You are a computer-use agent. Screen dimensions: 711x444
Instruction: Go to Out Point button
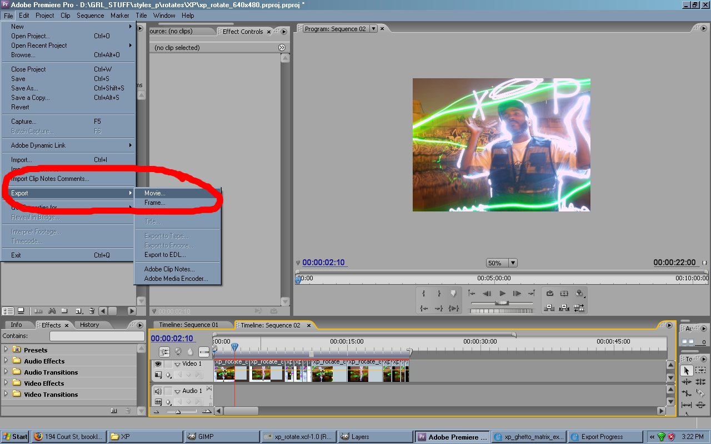click(439, 308)
